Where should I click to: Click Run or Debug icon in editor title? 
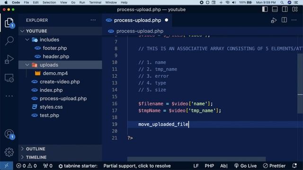[x=274, y=20]
